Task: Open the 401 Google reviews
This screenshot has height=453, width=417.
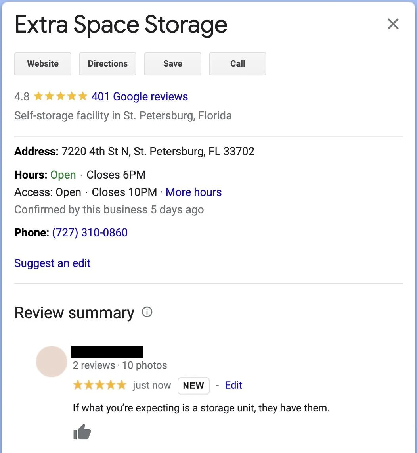Action: pos(139,96)
